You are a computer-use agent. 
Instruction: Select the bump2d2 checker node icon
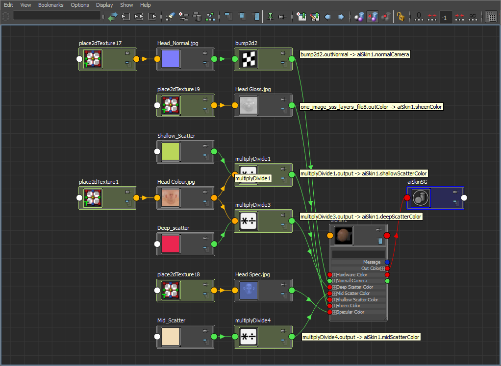coord(248,59)
